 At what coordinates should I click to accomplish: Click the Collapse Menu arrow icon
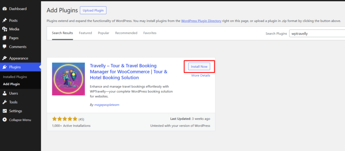tap(4, 120)
